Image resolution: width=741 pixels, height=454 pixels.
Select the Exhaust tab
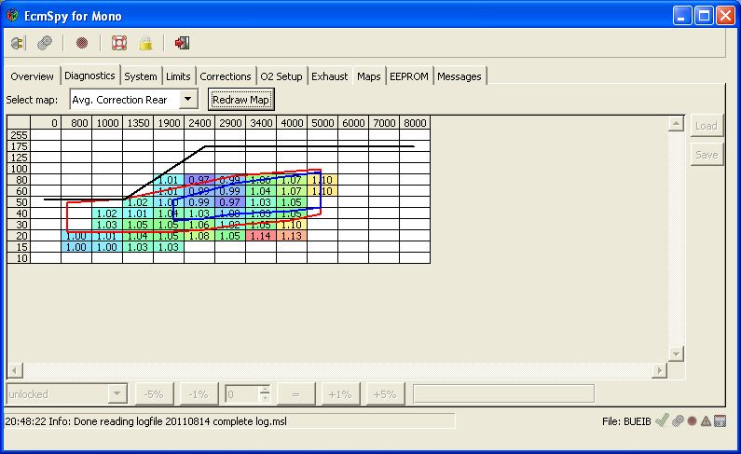(x=330, y=76)
